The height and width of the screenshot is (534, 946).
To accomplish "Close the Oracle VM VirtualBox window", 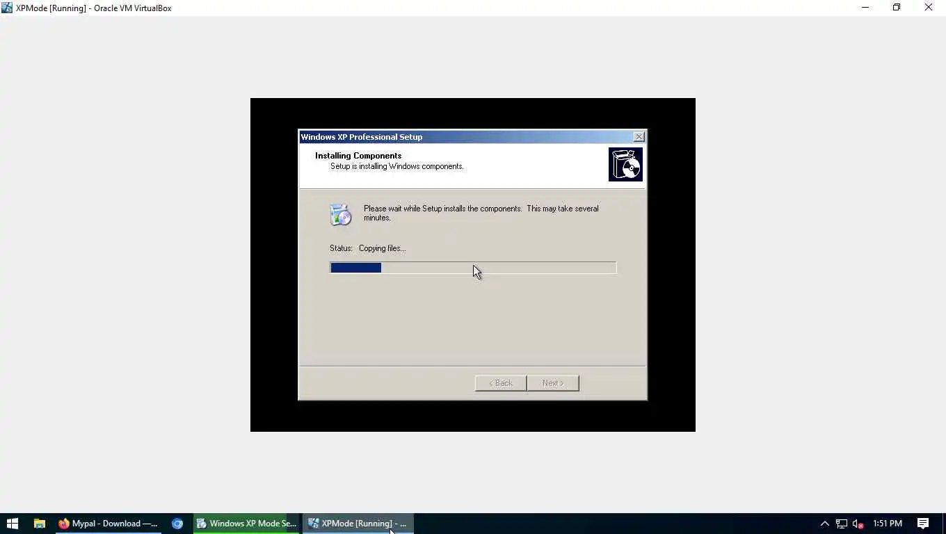I will coord(929,8).
